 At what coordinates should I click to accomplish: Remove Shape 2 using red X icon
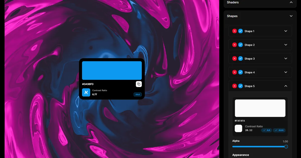pyautogui.click(x=235, y=45)
